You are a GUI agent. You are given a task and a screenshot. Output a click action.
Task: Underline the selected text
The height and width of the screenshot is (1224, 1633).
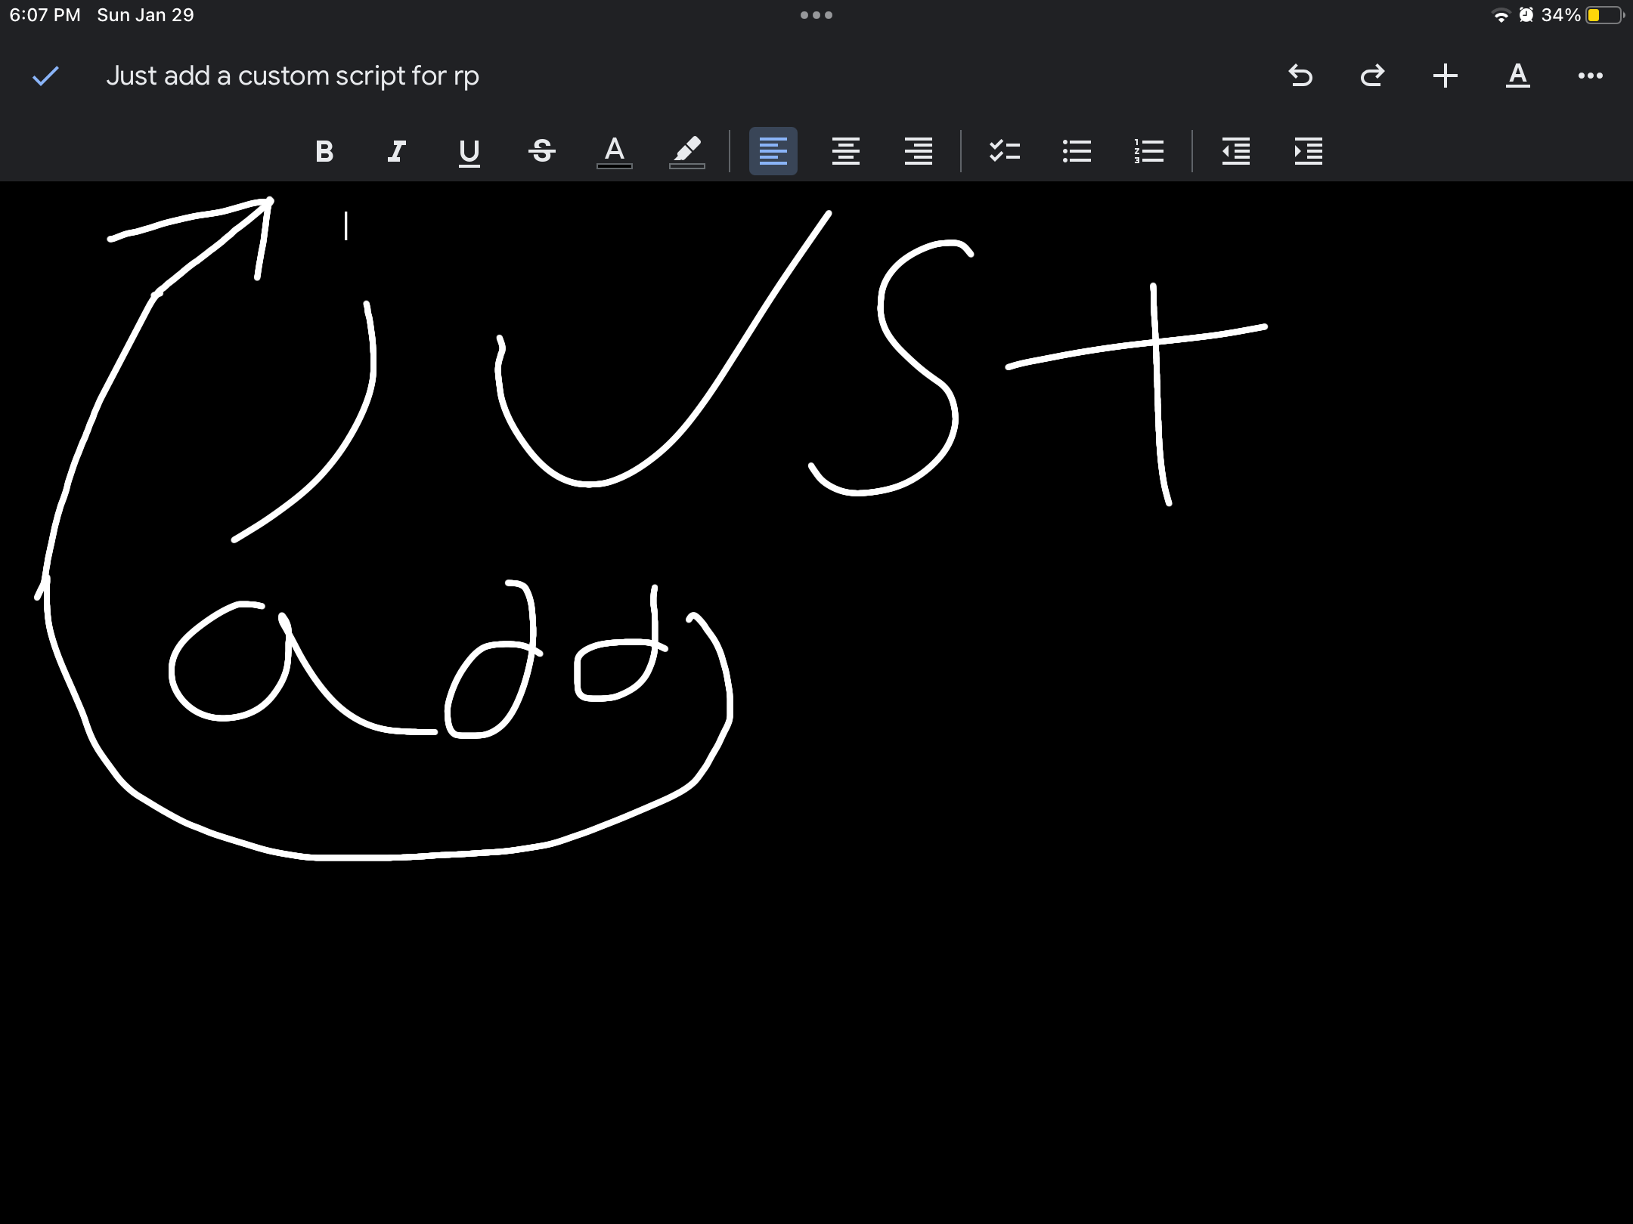469,151
